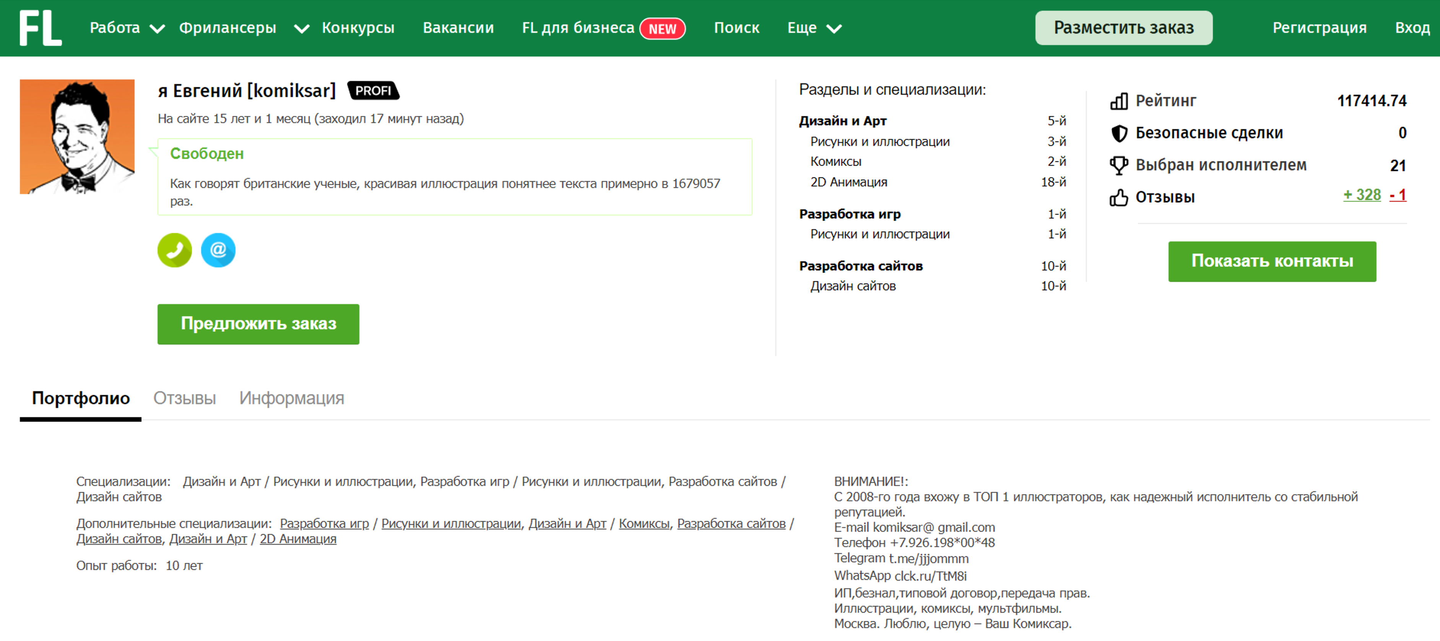Screen dimensions: 1440x641
Task: Click the FL logo in header
Action: pos(41,28)
